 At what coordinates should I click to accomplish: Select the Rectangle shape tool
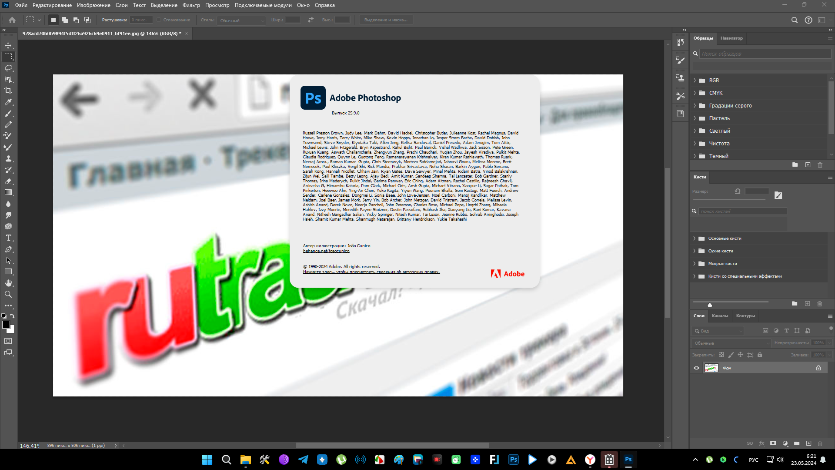[x=8, y=272]
